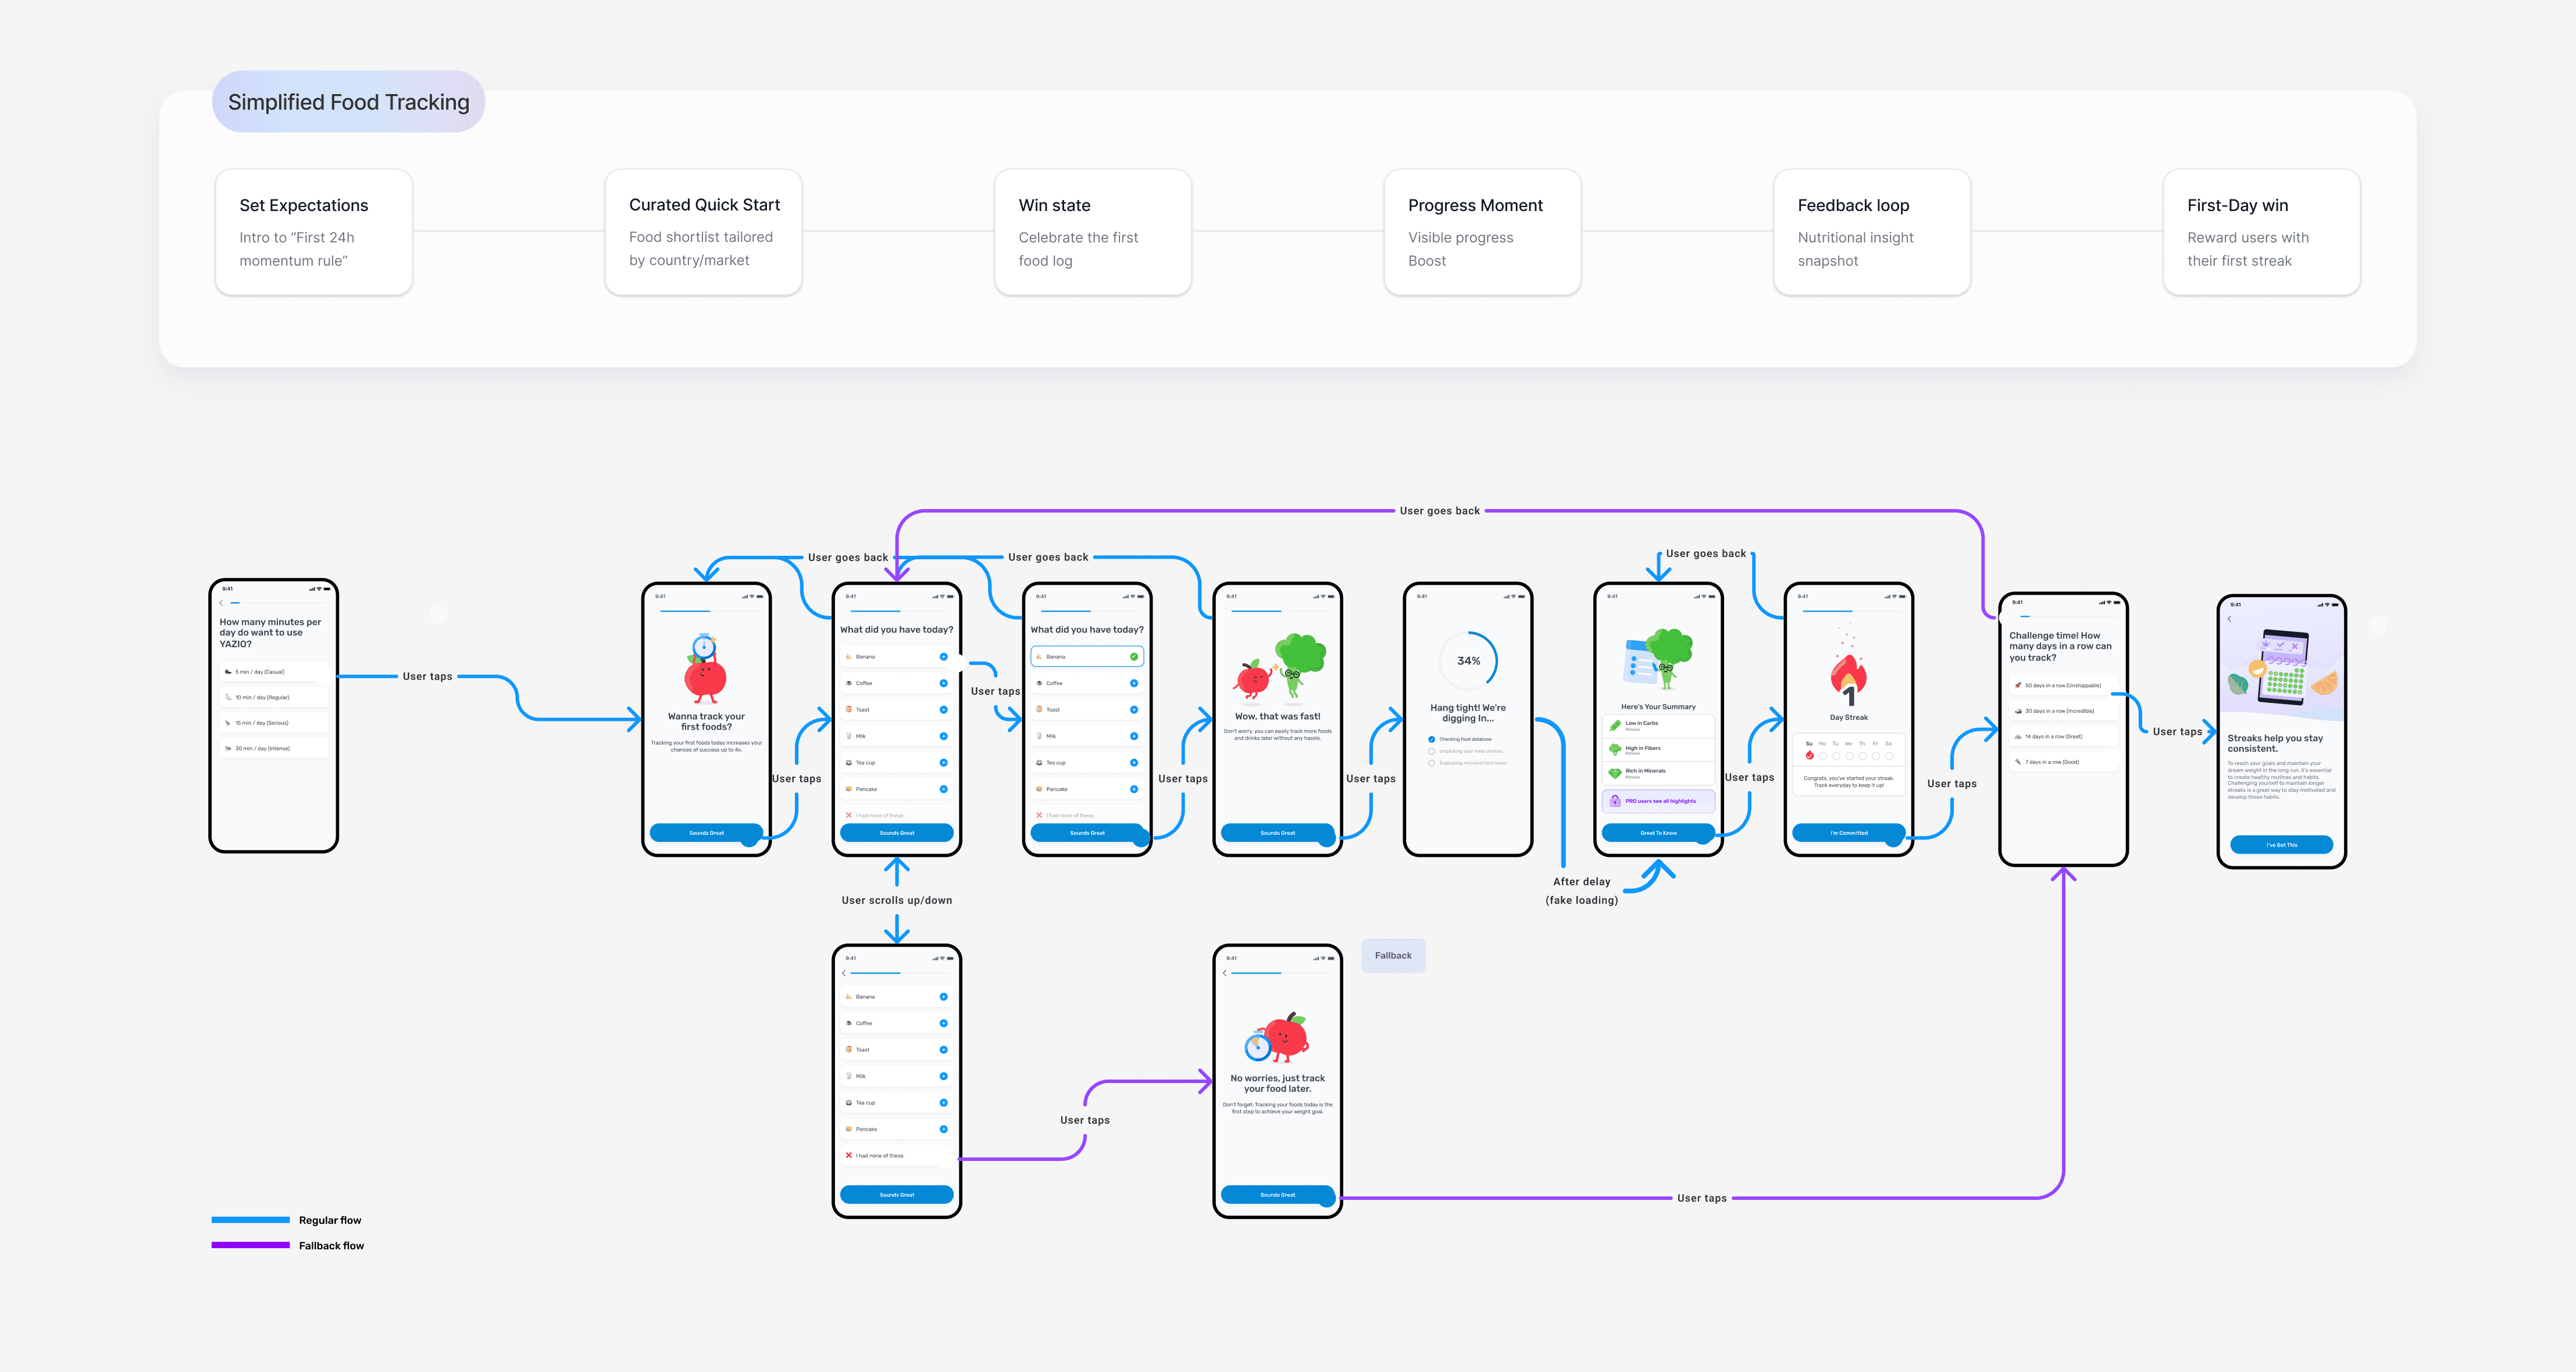Click the purple PRO lock icon

1615,801
